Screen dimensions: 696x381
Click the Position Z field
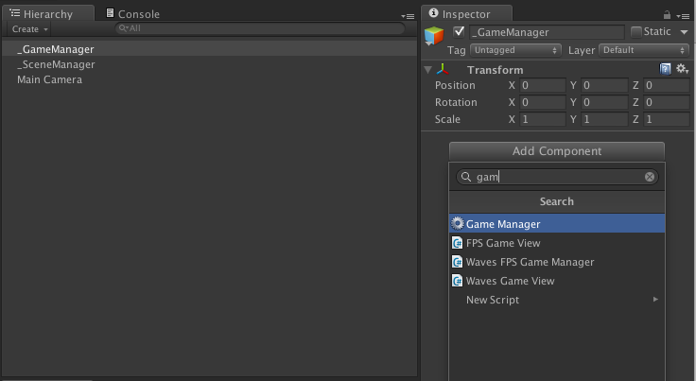pyautogui.click(x=667, y=85)
